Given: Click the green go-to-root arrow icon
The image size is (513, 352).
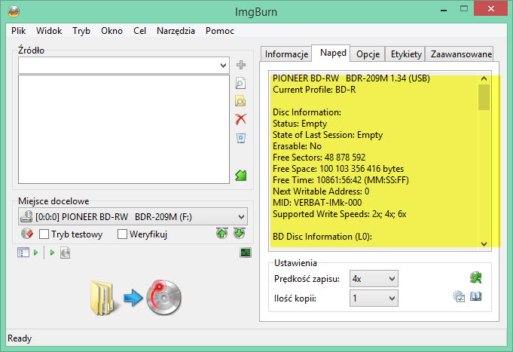Looking at the screenshot, I should click(241, 176).
